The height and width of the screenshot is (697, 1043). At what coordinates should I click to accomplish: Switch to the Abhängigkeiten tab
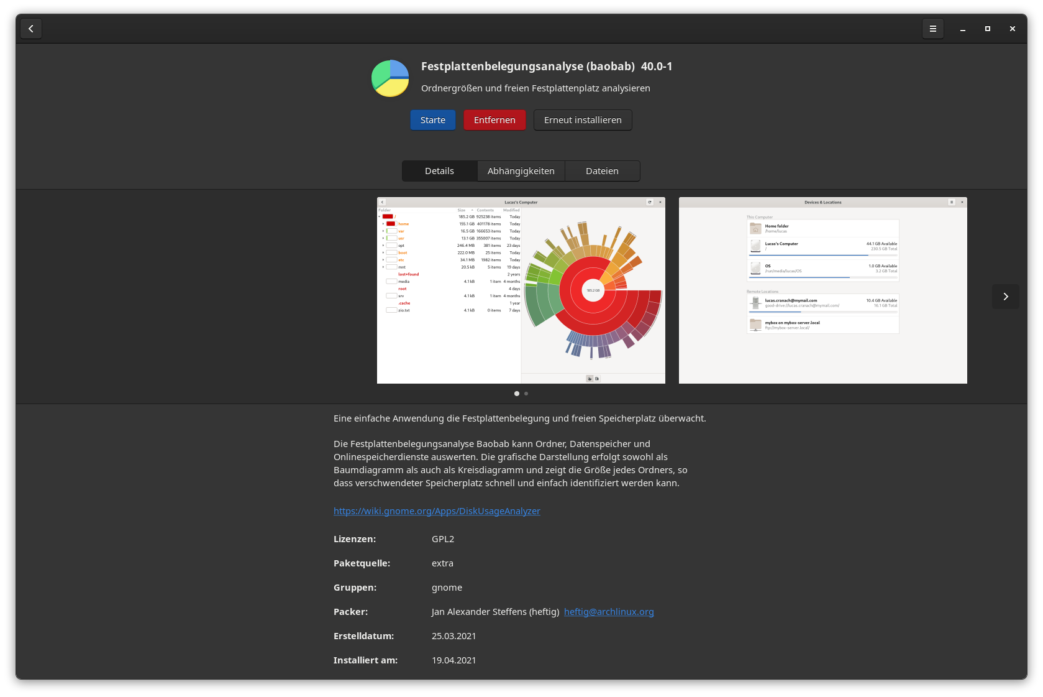[521, 171]
